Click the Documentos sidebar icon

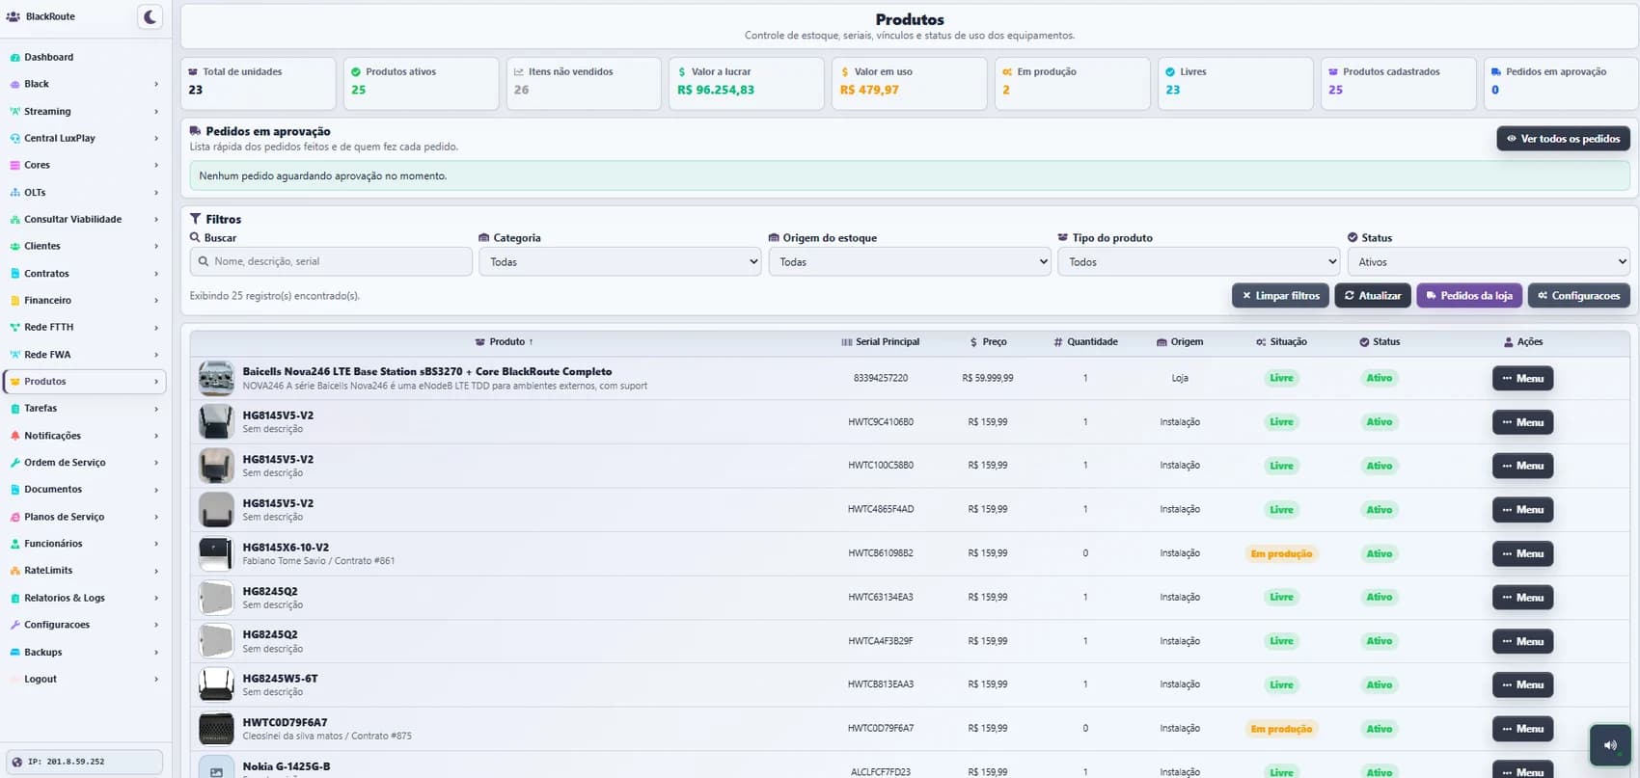(14, 490)
